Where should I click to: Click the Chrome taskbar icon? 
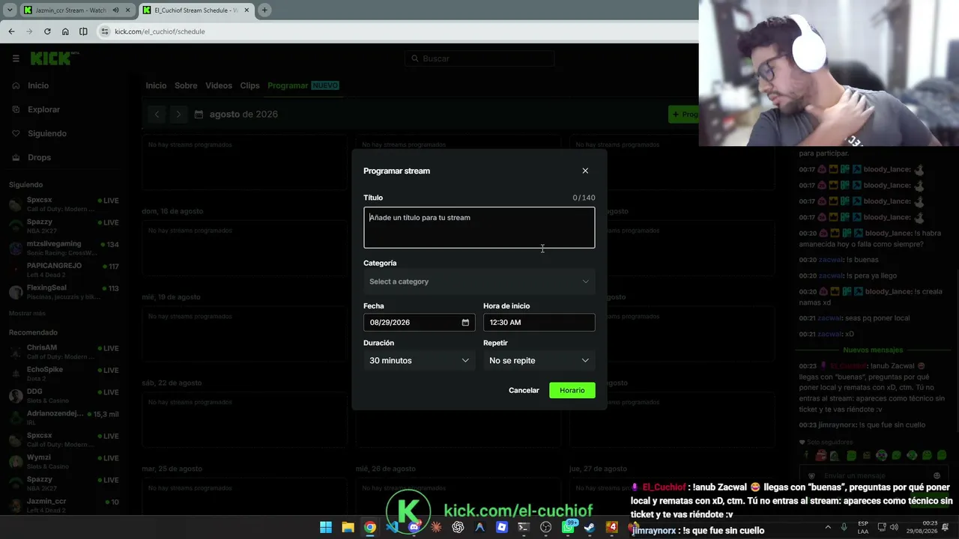[x=370, y=527]
